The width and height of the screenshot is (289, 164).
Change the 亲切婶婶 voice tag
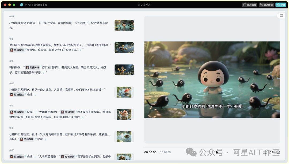point(68,112)
